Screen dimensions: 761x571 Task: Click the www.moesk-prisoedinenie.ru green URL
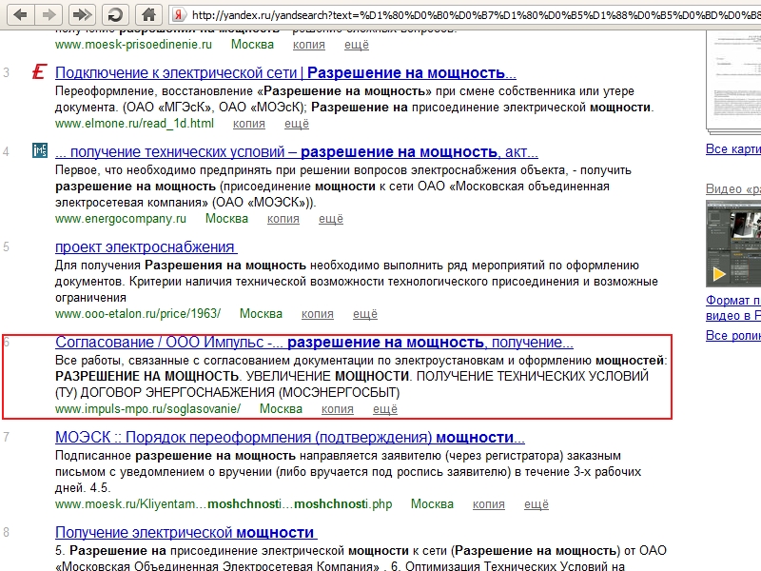tap(133, 45)
